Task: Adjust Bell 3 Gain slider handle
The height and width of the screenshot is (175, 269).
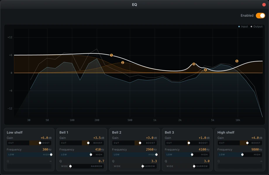Action: [189, 143]
